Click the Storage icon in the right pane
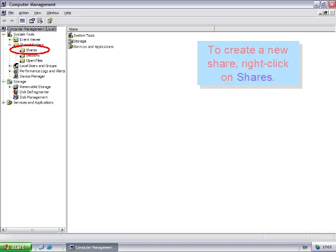 tap(71, 41)
